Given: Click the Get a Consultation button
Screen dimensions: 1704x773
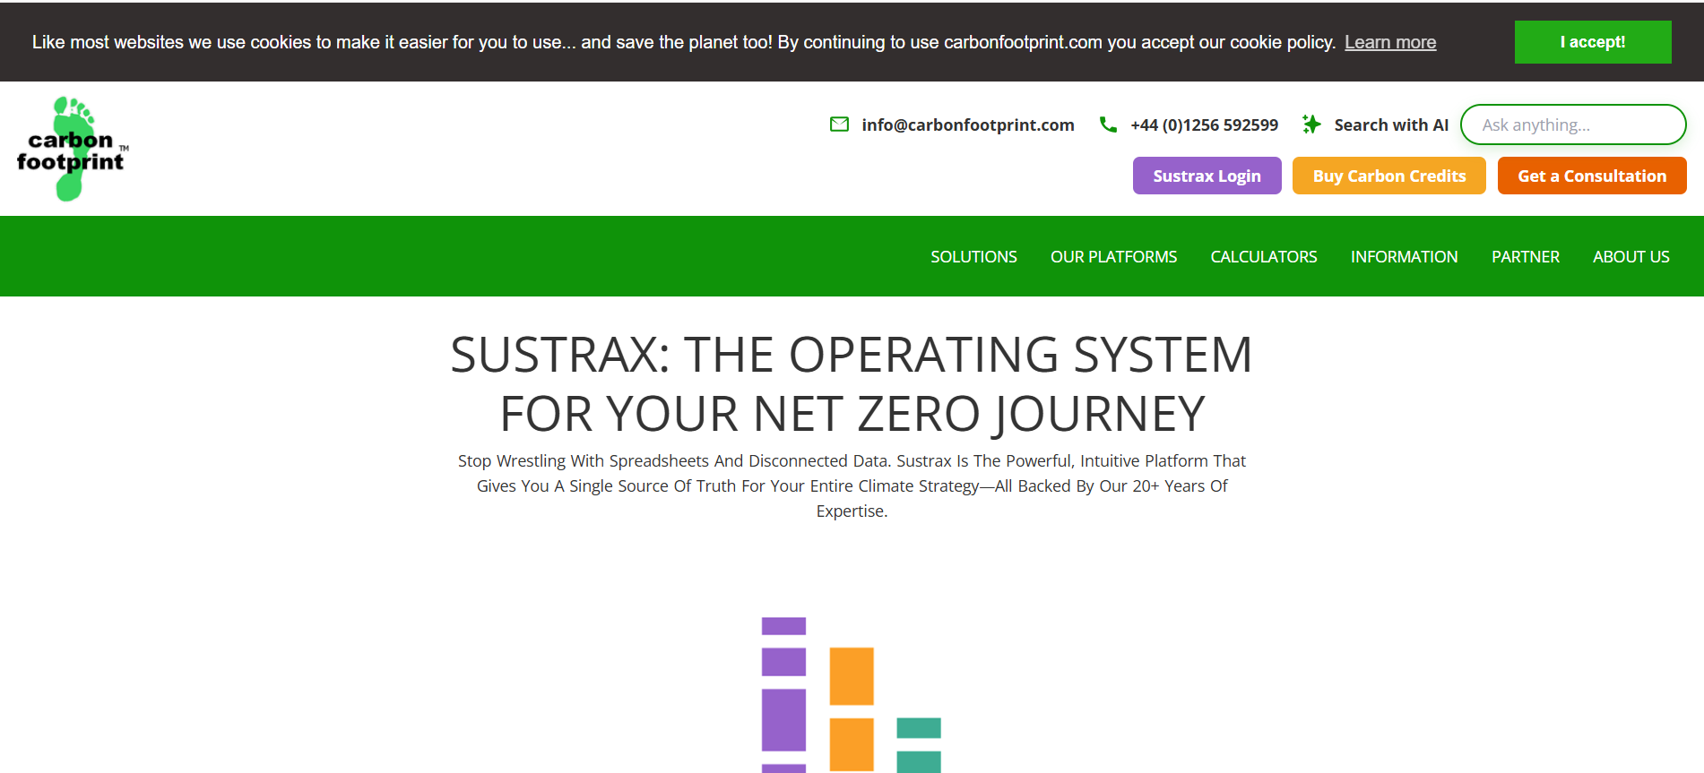Looking at the screenshot, I should pyautogui.click(x=1592, y=176).
